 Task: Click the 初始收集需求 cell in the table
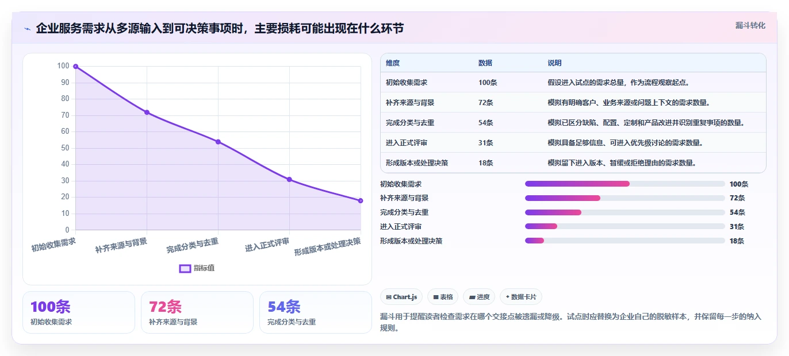pos(407,83)
